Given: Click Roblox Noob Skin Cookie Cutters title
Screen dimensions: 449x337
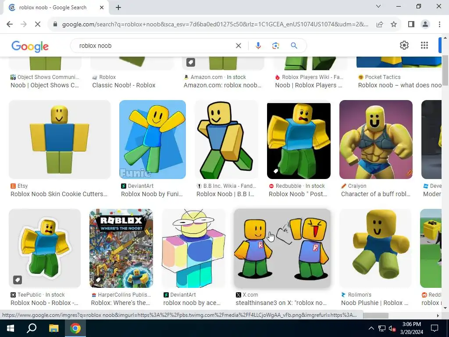Looking at the screenshot, I should pyautogui.click(x=59, y=194).
